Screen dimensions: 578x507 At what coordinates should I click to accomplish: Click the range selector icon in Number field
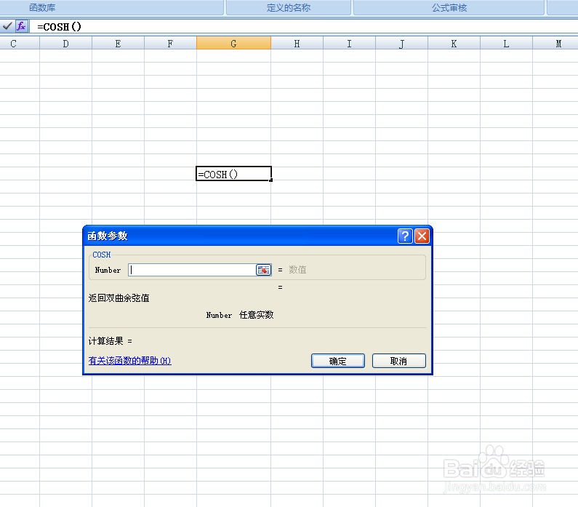(263, 270)
